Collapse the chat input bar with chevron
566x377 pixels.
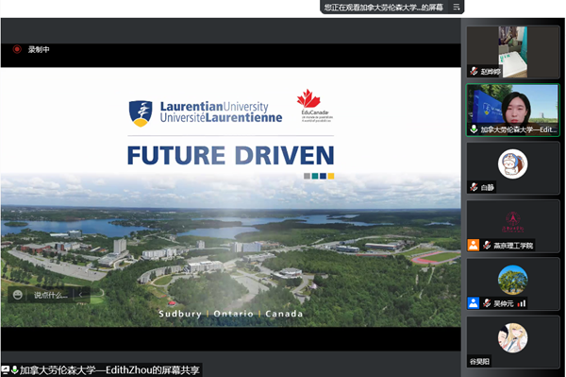80,295
